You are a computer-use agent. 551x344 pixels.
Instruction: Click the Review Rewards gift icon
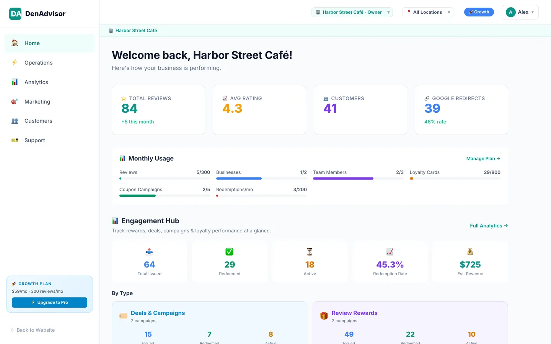(324, 316)
